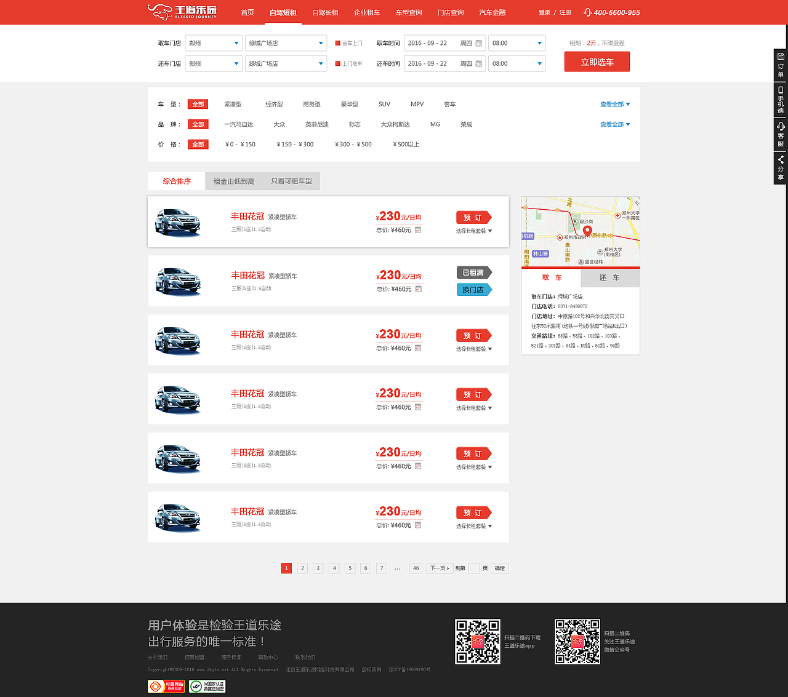Image resolution: width=788 pixels, height=697 pixels.
Task: Click the store location map
Action: [581, 231]
